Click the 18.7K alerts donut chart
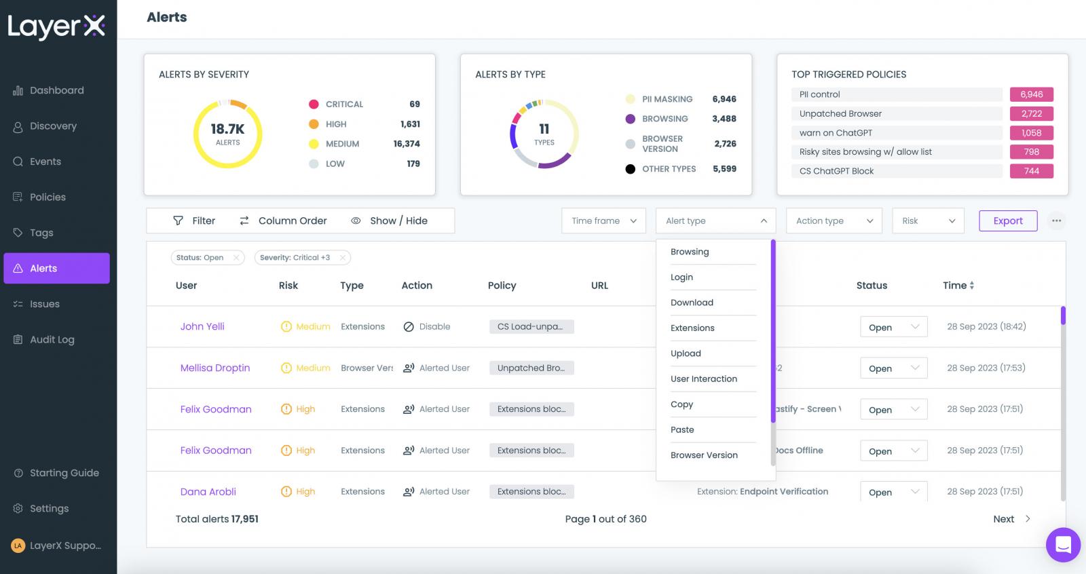The image size is (1086, 574). [x=228, y=134]
